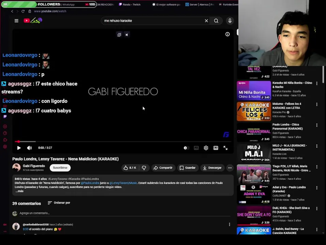Image resolution: width=326 pixels, height=245 pixels.
Task: Open Adan y Eva karaoke thumbnail
Action: coord(254,195)
